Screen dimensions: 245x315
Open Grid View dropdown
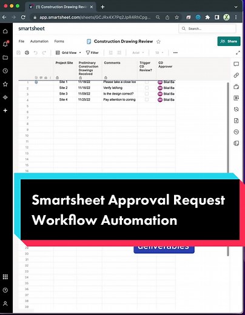(x=69, y=53)
